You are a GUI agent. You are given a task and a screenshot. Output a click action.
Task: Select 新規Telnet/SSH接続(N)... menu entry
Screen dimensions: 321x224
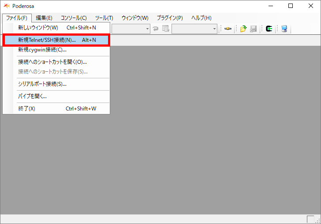point(56,40)
